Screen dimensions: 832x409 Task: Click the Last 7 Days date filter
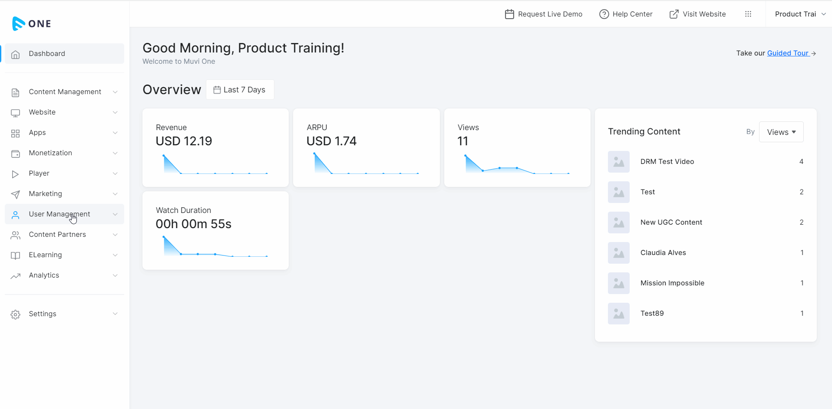click(240, 90)
